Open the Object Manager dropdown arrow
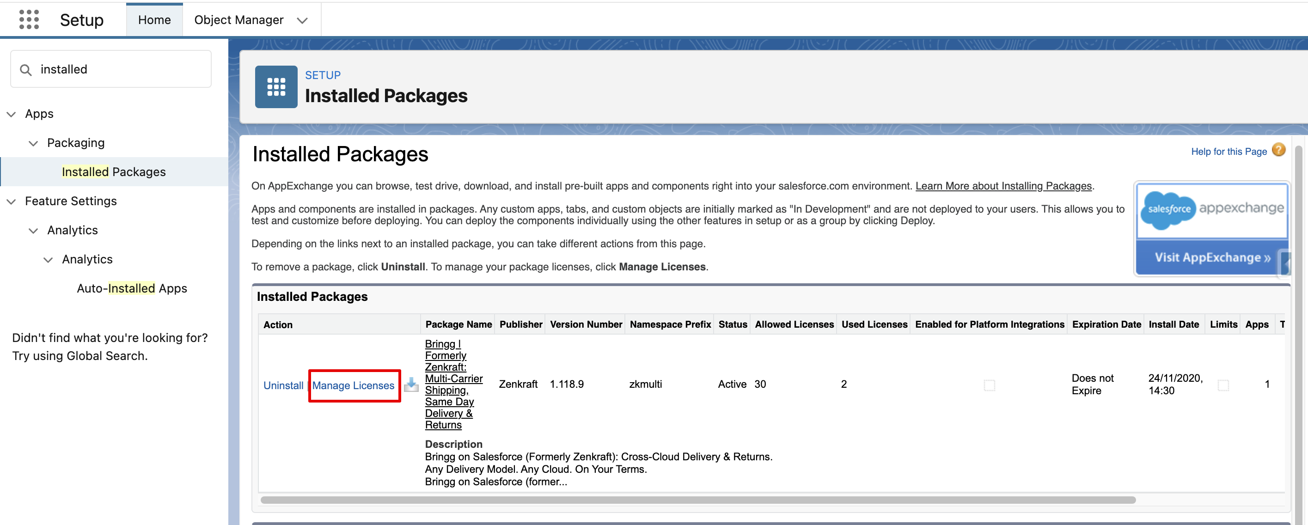 coord(302,20)
